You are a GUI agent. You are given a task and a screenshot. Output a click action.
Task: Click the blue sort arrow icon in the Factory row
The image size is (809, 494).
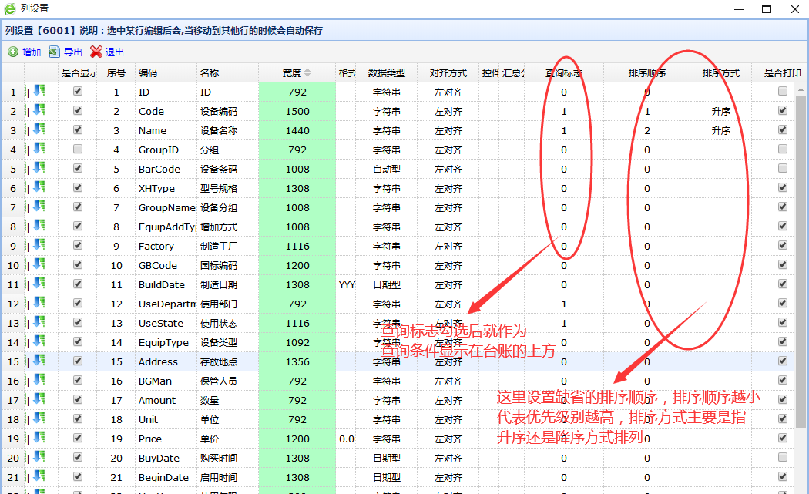tap(39, 246)
